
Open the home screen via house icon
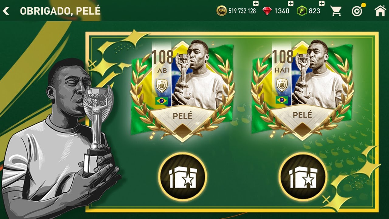380,11
